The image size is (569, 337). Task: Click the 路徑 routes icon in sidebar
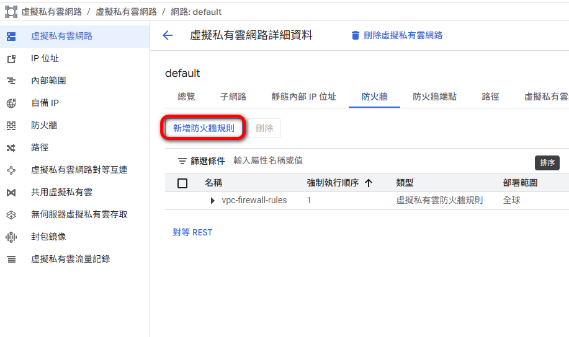click(11, 148)
